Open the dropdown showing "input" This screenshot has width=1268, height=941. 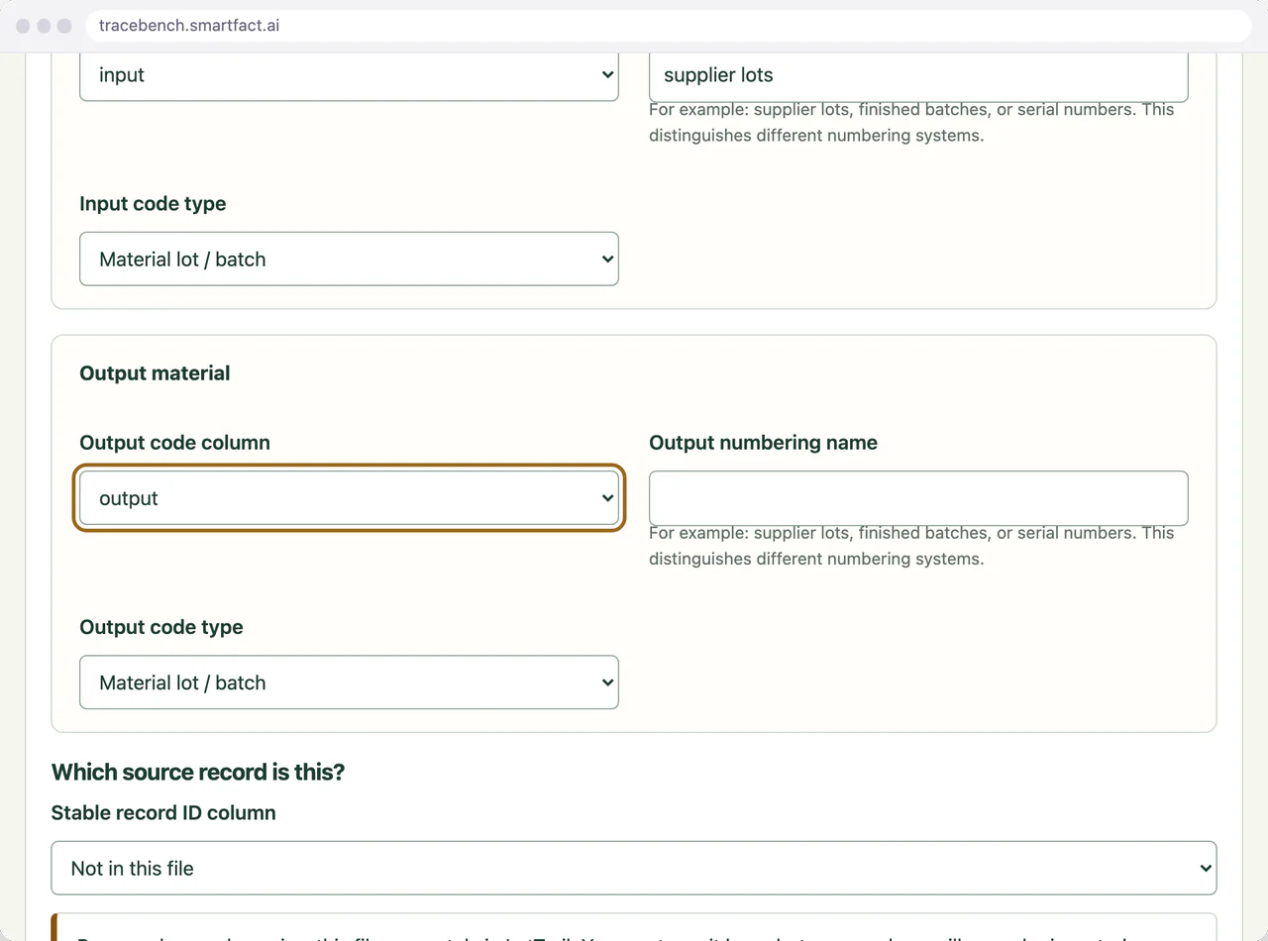coord(349,75)
